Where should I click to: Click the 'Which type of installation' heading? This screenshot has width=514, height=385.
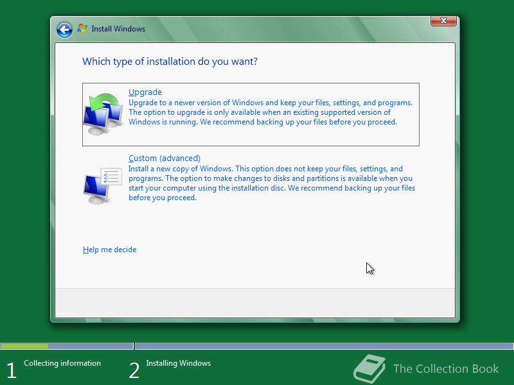click(x=170, y=62)
